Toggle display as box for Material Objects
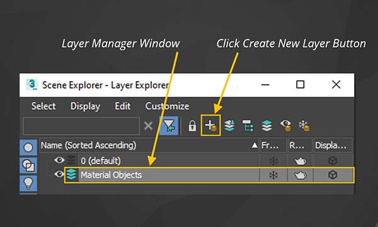The width and height of the screenshot is (378, 227). coord(333,175)
